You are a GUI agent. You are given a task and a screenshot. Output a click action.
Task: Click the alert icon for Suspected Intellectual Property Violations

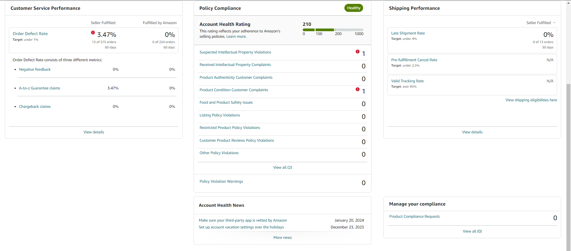tap(357, 52)
